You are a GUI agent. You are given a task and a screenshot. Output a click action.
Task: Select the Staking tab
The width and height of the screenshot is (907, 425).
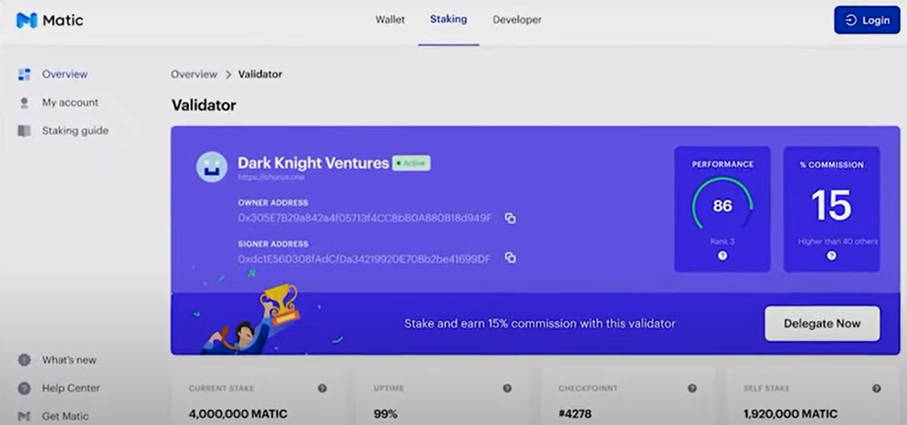[x=449, y=19]
